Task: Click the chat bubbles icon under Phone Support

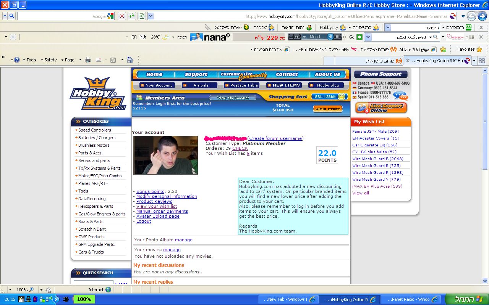Action: click(400, 95)
